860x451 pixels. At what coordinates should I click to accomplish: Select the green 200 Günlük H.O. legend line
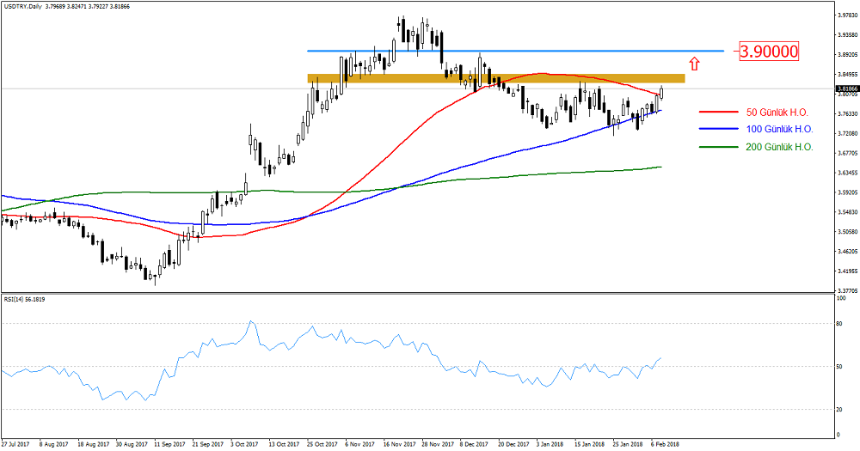coord(719,147)
